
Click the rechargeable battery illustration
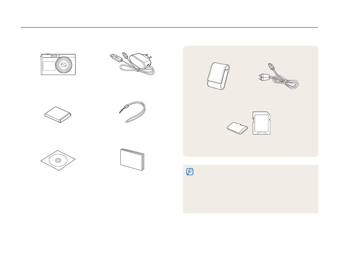click(58, 115)
